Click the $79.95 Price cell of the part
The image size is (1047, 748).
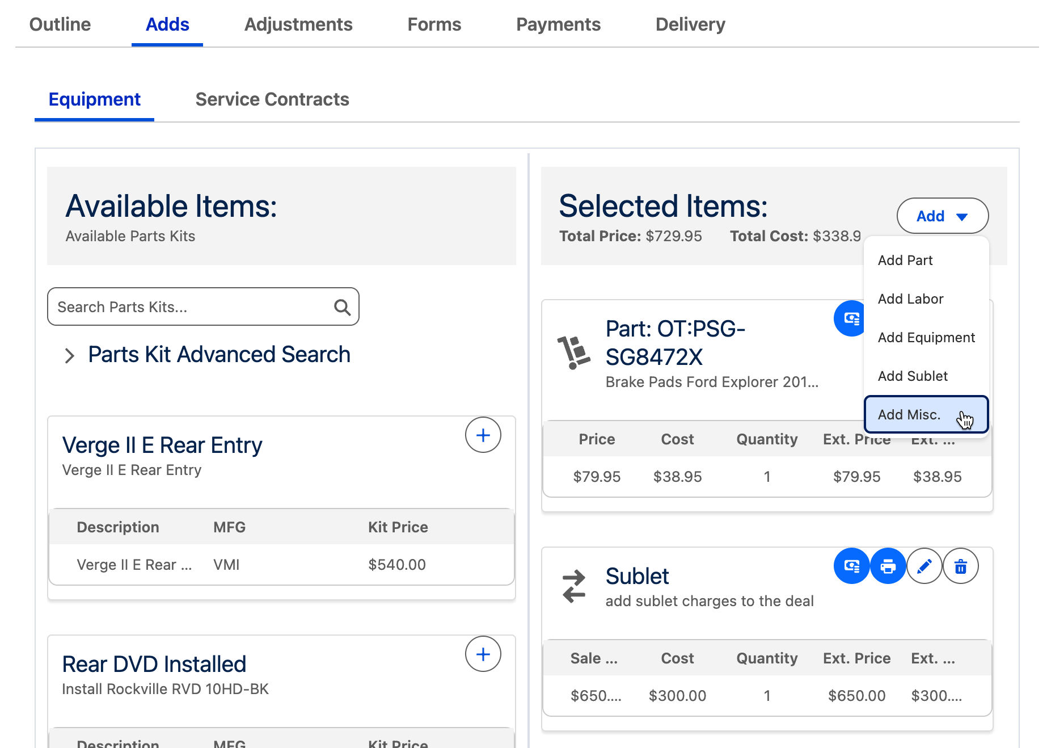[597, 477]
